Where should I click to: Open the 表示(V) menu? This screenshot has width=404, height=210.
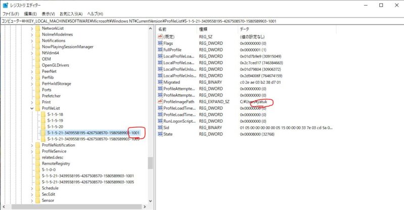[48, 14]
